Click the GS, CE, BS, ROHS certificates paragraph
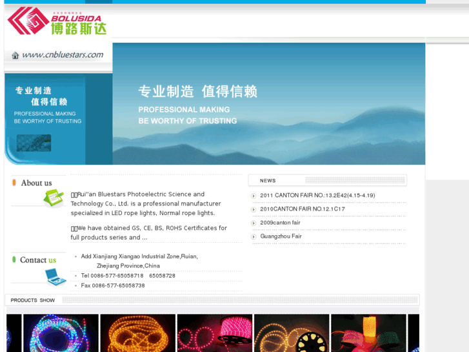469x352 pixels. 148,233
